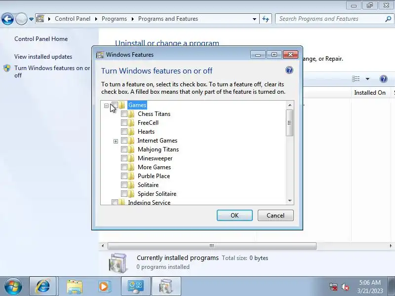Click Windows Features dialog title icon
Viewport: 395px width, 296px height.
100,55
